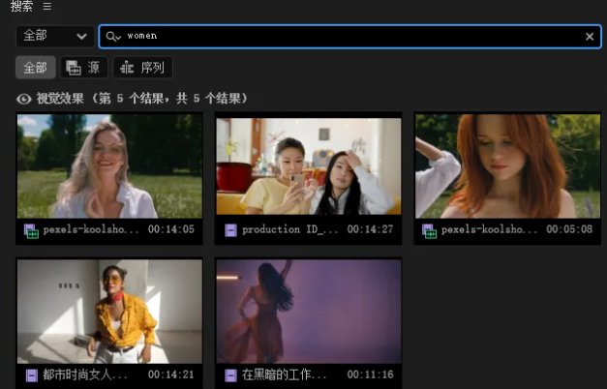This screenshot has width=607, height=389.
Task: Click clip icon beside 在黑暗的工作 file
Action: point(230,374)
